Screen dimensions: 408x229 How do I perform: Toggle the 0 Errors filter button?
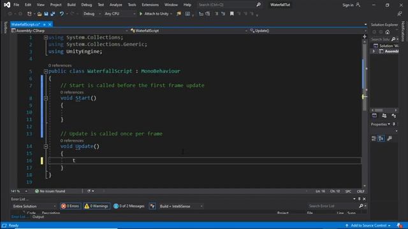pyautogui.click(x=70, y=206)
